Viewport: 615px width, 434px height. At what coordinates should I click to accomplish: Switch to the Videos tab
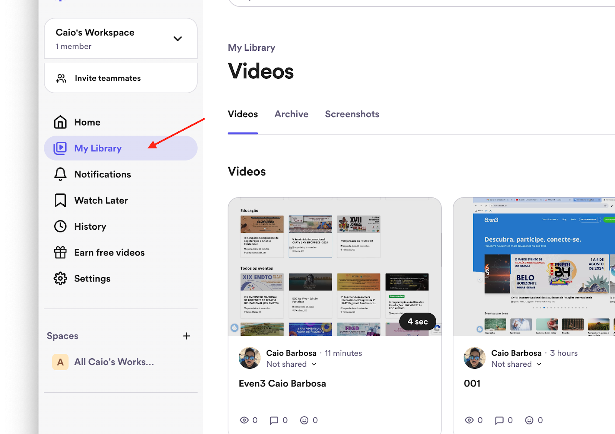click(x=243, y=114)
